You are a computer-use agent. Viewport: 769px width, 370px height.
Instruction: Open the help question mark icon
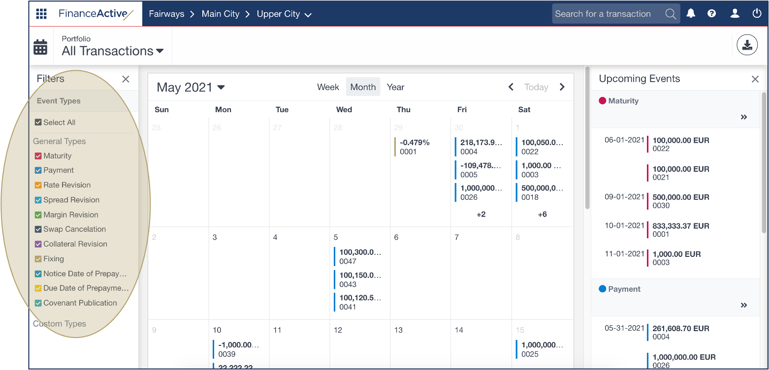point(711,14)
